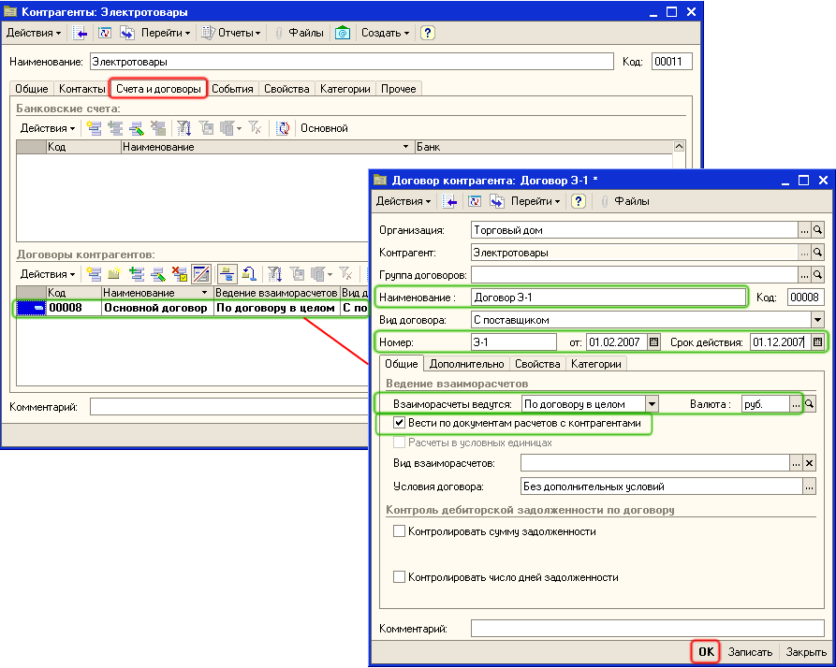Open Вид договора dropdown arrow
The image size is (836, 668).
click(818, 320)
